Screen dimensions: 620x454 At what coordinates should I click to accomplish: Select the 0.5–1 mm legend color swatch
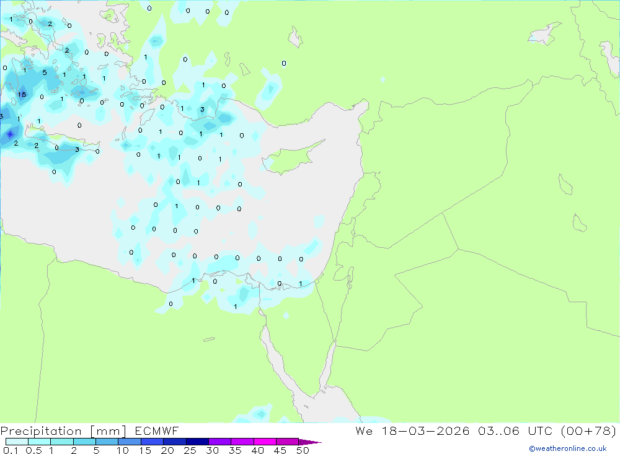pyautogui.click(x=40, y=442)
